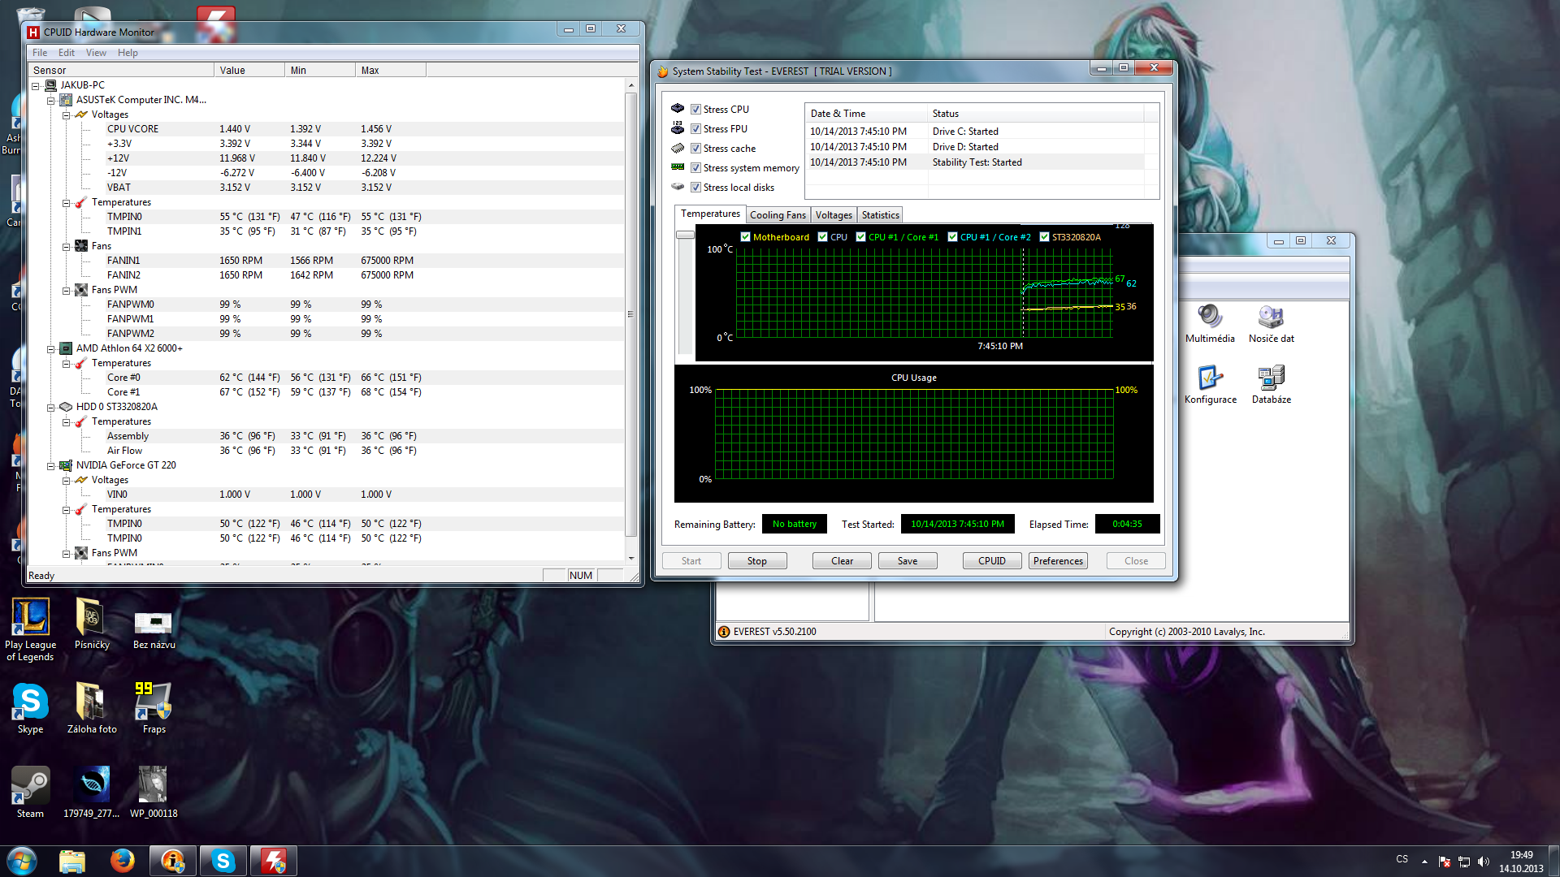Collapse AMD Athlon 64 X2 6000+ node
The image size is (1560, 877).
(x=51, y=349)
